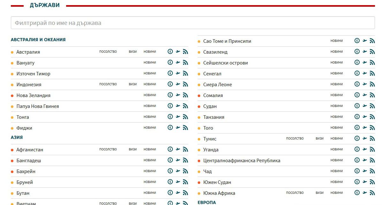Open the RSS feed icon for Сомалия

372,95
